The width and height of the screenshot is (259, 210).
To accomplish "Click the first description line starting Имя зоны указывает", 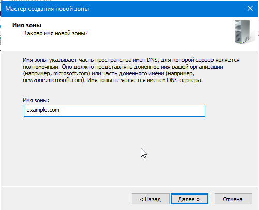I will point(131,60).
